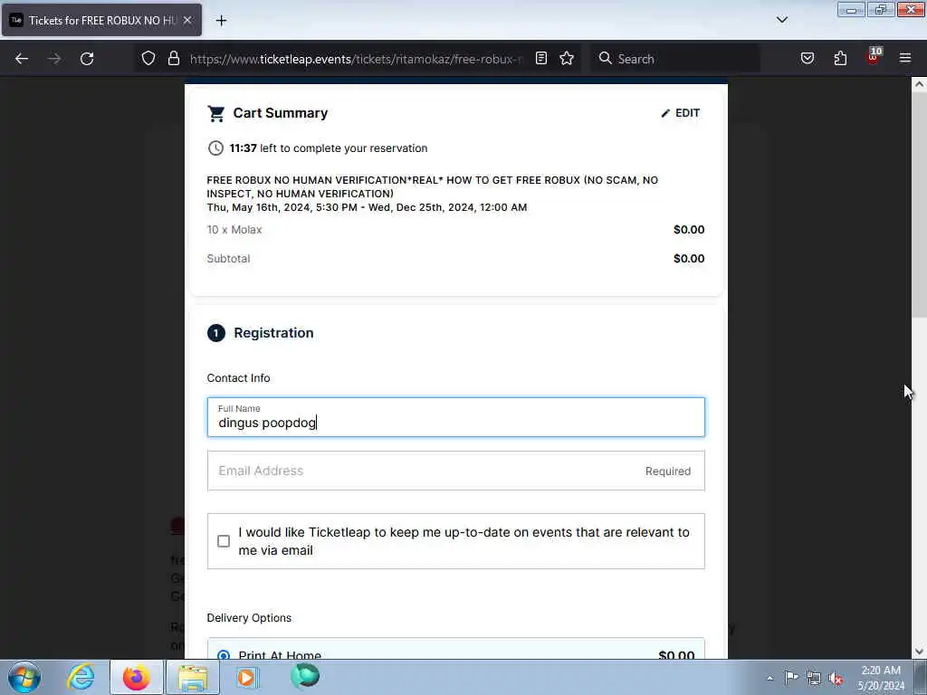This screenshot has width=927, height=695.
Task: Select the Tickets for FREE ROBUX tab
Action: point(101,21)
